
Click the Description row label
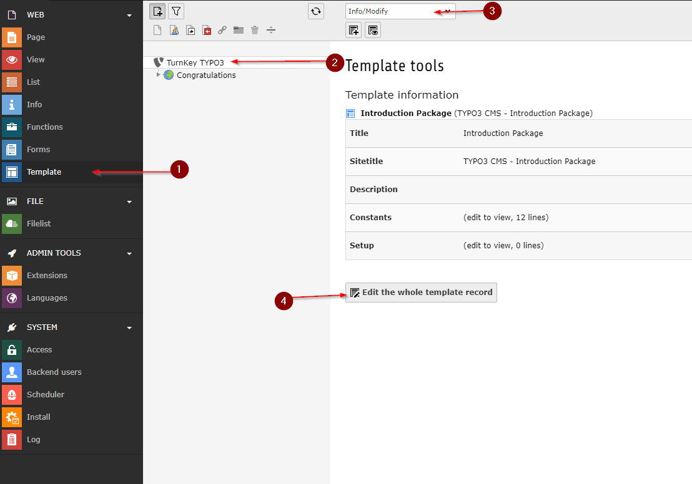point(373,189)
